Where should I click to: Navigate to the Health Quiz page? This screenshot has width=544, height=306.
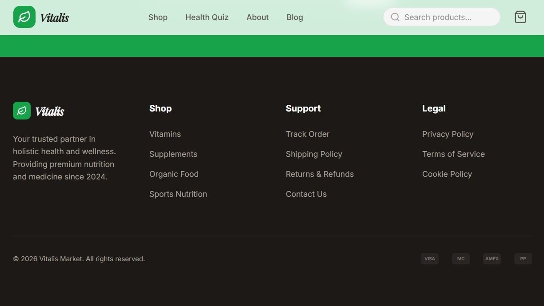click(x=207, y=17)
